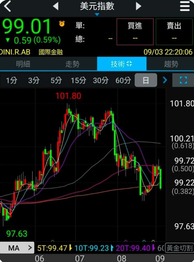Select the 15分 timeframe
194x262 pixels.
[x=79, y=80]
